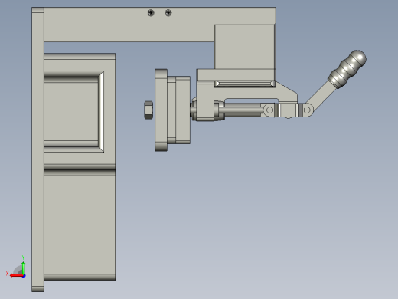Pick the recessed square pocket face
The width and height of the screenshot is (398, 299).
pos(71,111)
